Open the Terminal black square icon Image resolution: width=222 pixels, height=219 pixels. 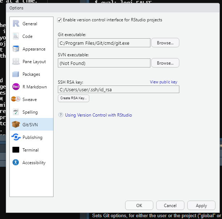(x=16, y=150)
